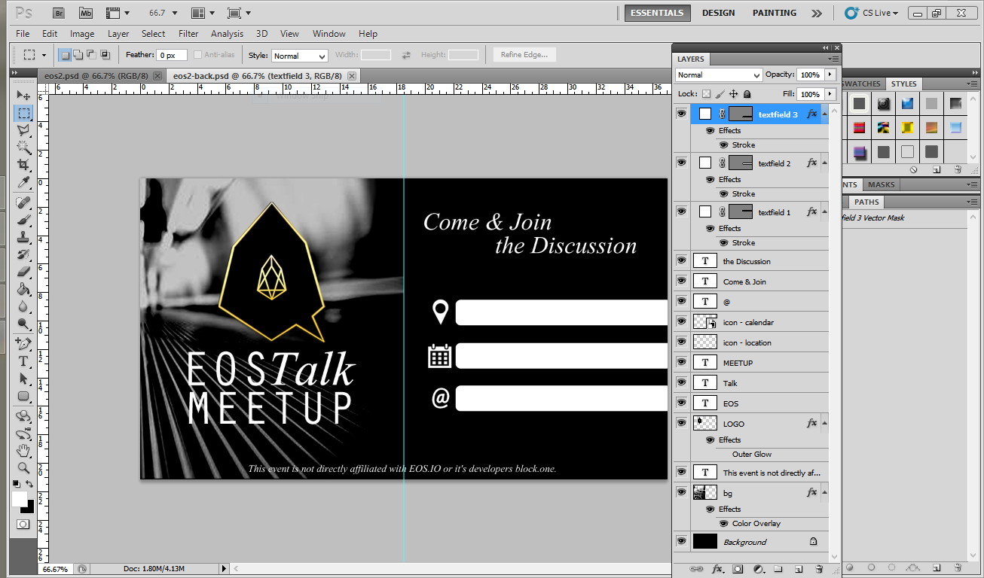Open the CS Live dropdown

872,13
